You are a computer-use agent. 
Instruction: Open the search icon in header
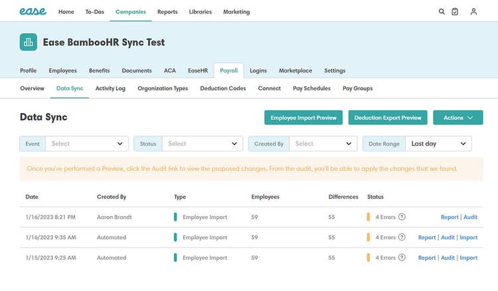[x=442, y=12]
